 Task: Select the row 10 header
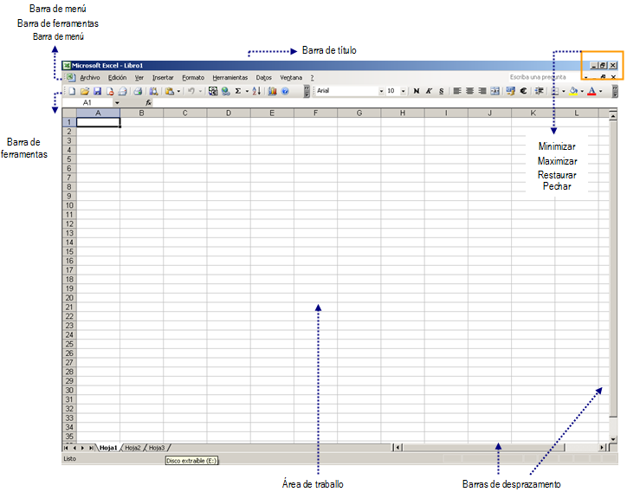pos(69,205)
